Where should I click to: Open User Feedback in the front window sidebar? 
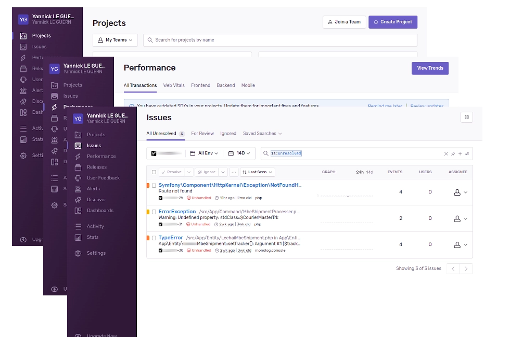point(103,178)
